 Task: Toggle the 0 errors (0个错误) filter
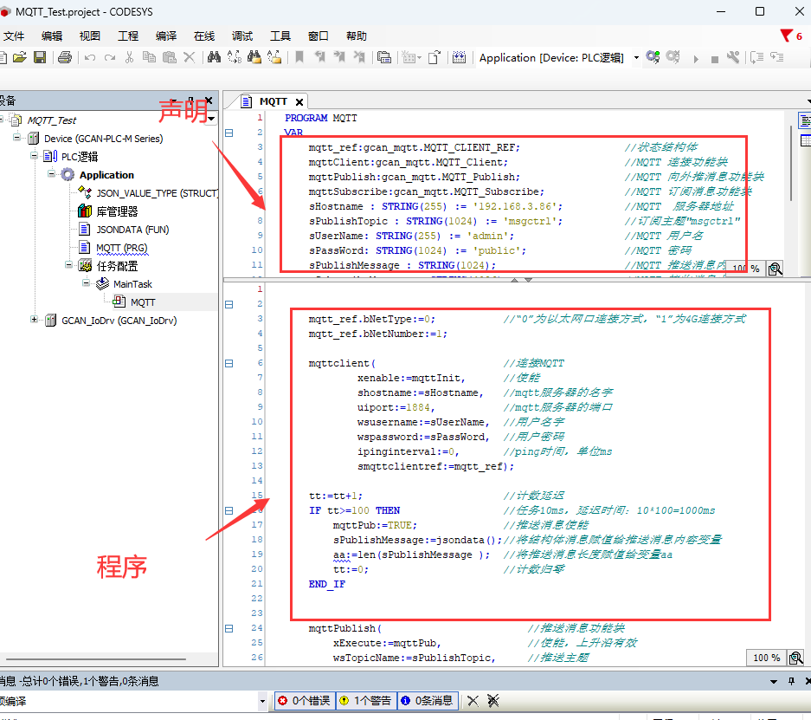(x=304, y=700)
